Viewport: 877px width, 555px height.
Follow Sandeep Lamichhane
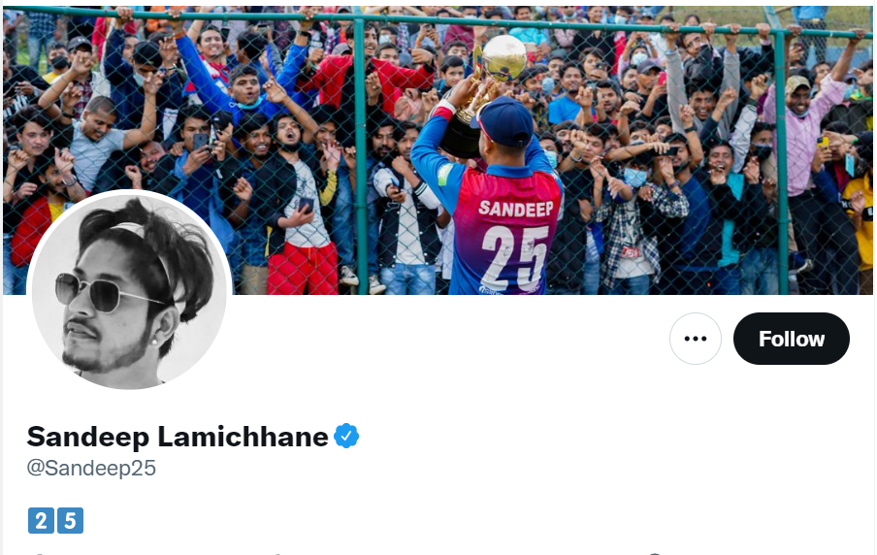pos(792,339)
